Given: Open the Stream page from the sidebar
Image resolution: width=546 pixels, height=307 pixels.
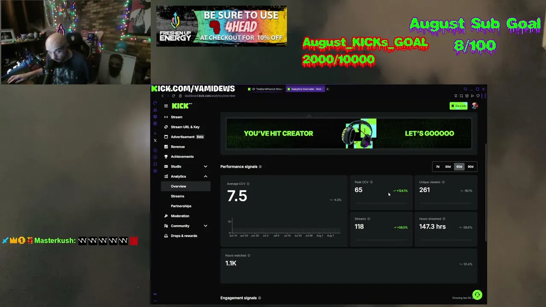Looking at the screenshot, I should pyautogui.click(x=177, y=117).
